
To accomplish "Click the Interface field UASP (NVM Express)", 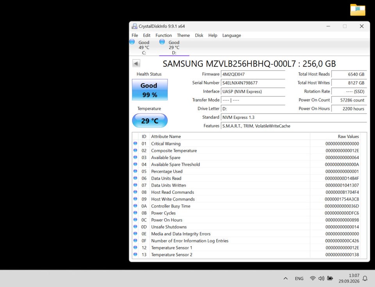I will (253, 91).
